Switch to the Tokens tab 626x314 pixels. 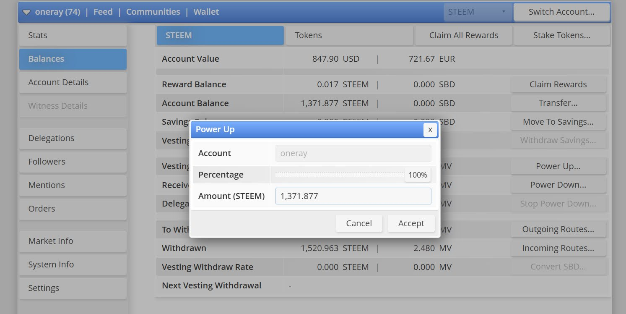[349, 35]
